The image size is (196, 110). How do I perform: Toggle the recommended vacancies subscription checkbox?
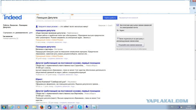point(118,38)
